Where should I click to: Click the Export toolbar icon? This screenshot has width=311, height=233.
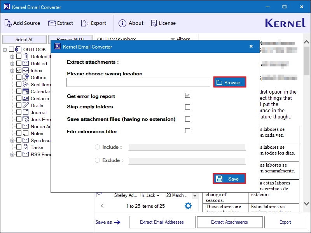85,23
